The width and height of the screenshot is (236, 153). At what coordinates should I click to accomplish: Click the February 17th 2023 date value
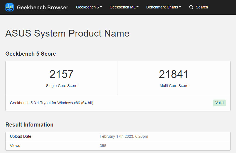coord(124,136)
